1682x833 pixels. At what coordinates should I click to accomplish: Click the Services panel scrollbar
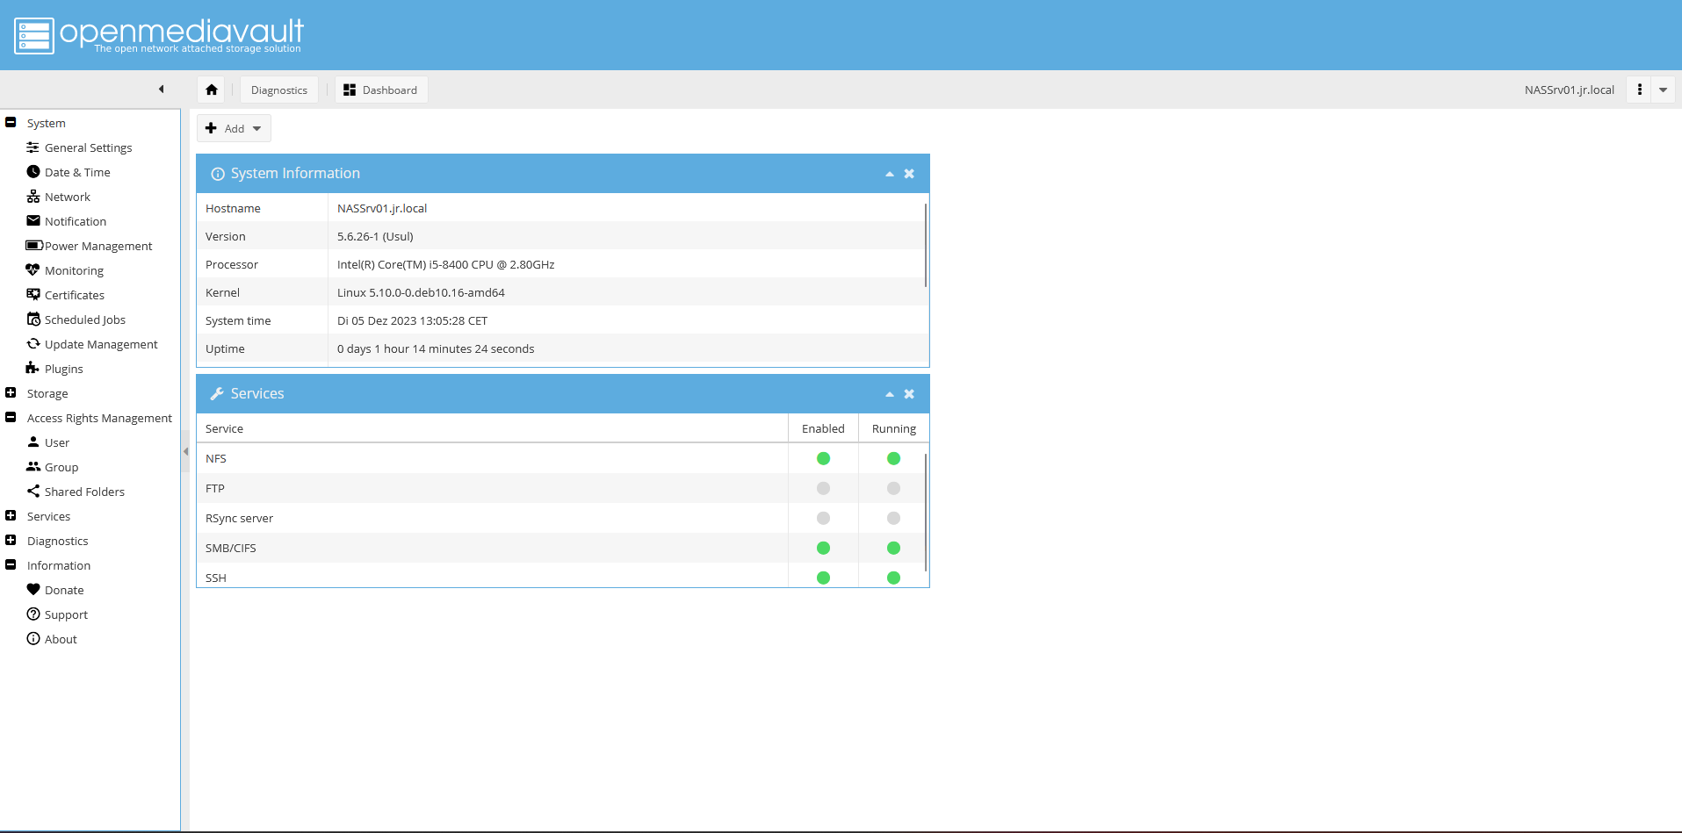[926, 513]
